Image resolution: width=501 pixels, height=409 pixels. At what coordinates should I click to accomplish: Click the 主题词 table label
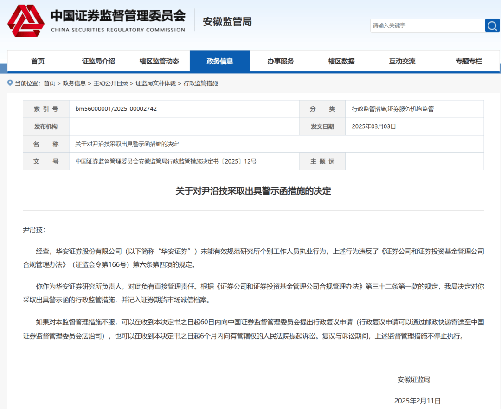click(x=322, y=162)
